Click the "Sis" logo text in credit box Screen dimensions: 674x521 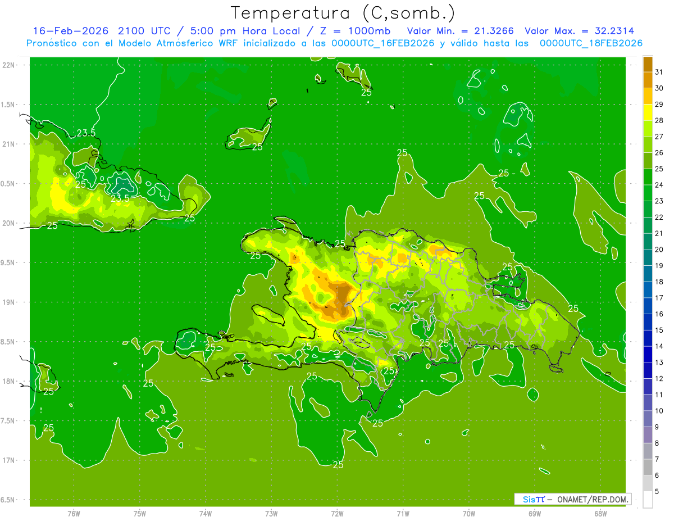[x=530, y=499]
